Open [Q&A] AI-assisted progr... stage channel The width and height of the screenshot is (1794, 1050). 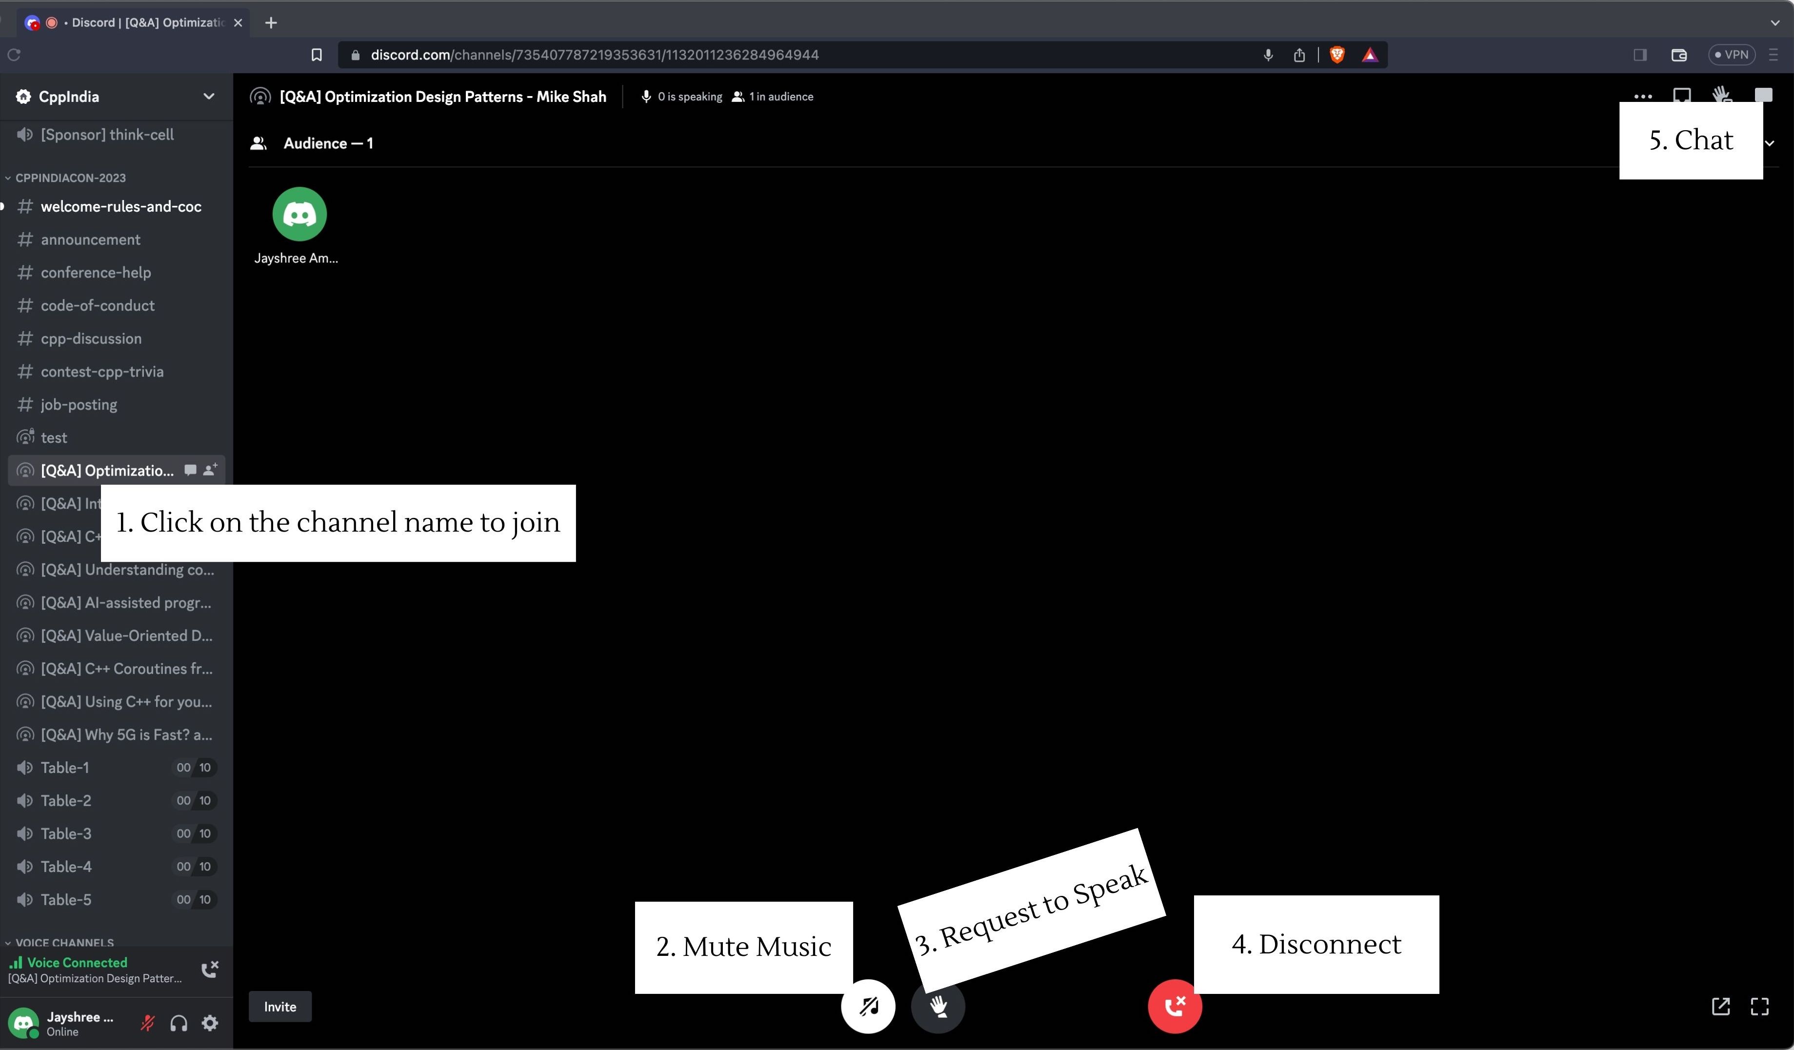coord(116,602)
